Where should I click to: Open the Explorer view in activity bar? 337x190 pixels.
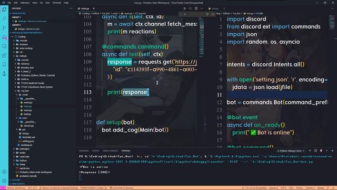pos(4,9)
